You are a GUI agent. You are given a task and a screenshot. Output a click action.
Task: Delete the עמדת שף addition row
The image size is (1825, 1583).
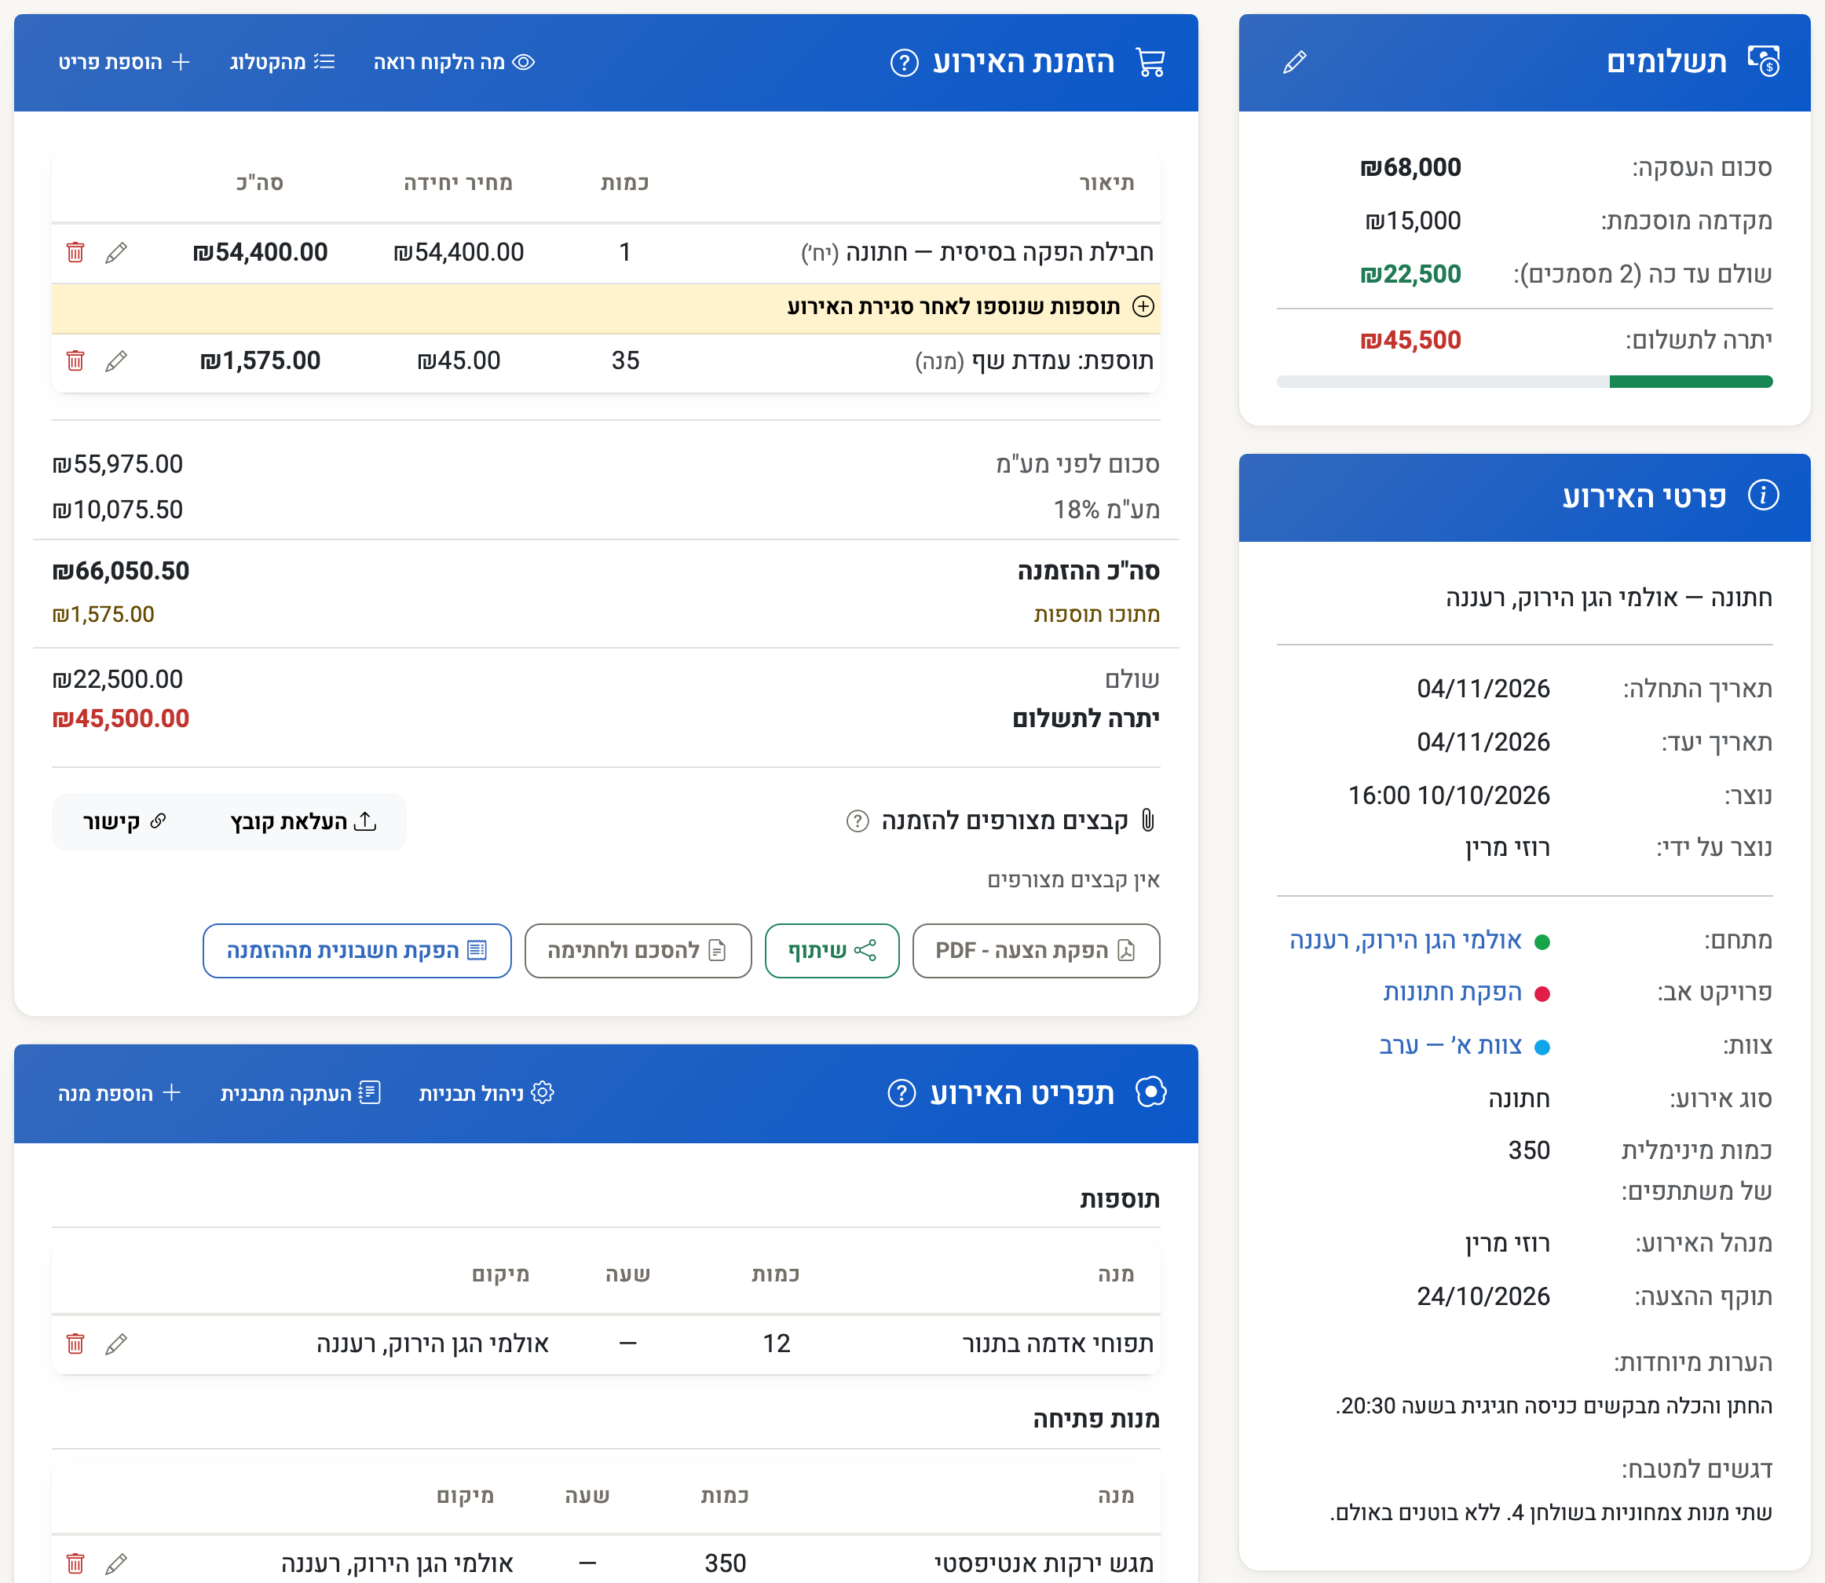click(x=75, y=360)
